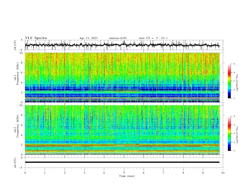Screen dimensions: 251x194
Task: Click the "VLF Spectra" title text
Action: coord(36,38)
